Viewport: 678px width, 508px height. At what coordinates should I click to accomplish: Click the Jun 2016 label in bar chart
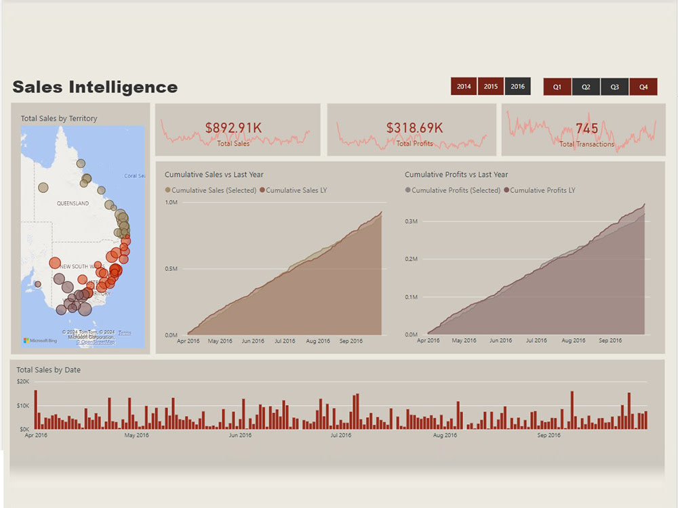pyautogui.click(x=240, y=436)
